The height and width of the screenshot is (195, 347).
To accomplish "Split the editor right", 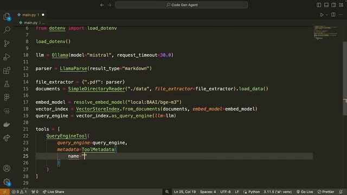I will tap(333, 15).
